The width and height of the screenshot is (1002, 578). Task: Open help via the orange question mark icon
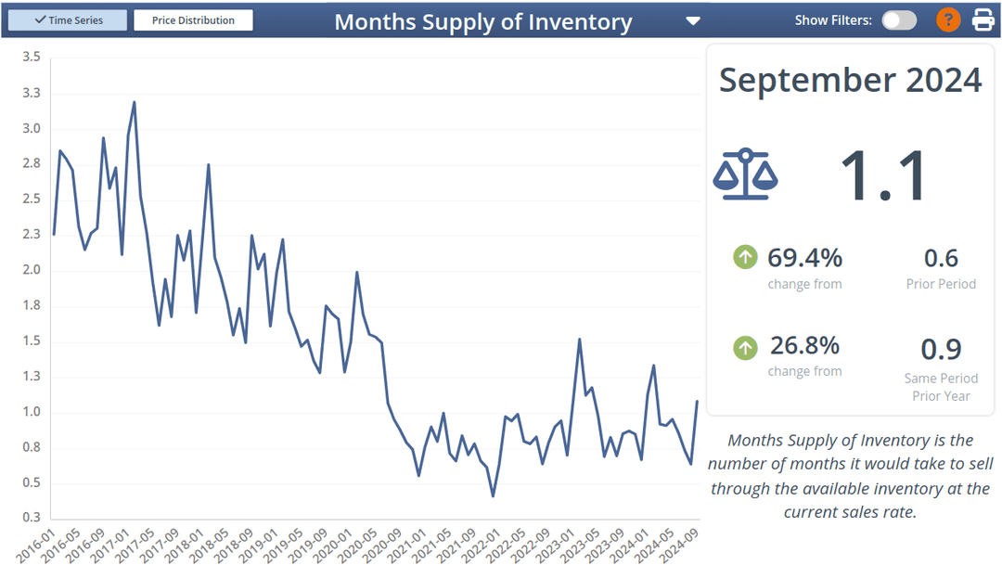click(947, 19)
